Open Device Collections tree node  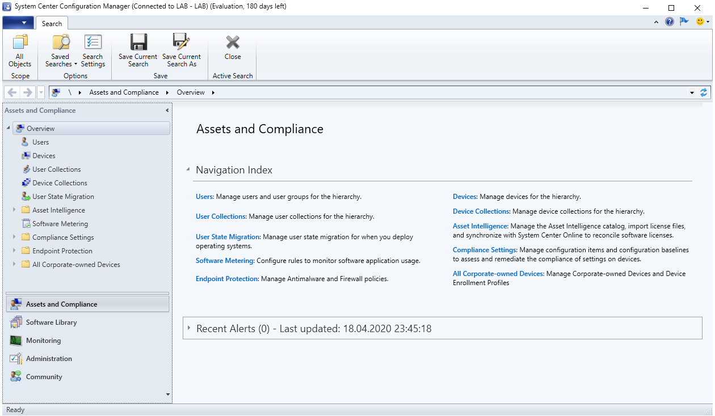60,183
